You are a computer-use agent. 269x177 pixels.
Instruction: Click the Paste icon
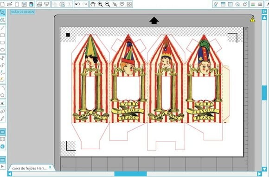pos(62,4)
